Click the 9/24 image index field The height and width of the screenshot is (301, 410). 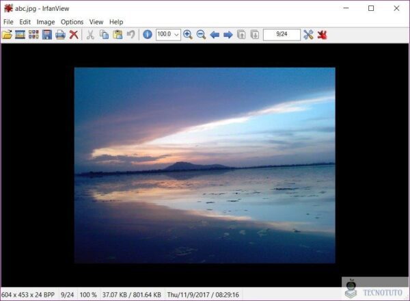pyautogui.click(x=282, y=35)
